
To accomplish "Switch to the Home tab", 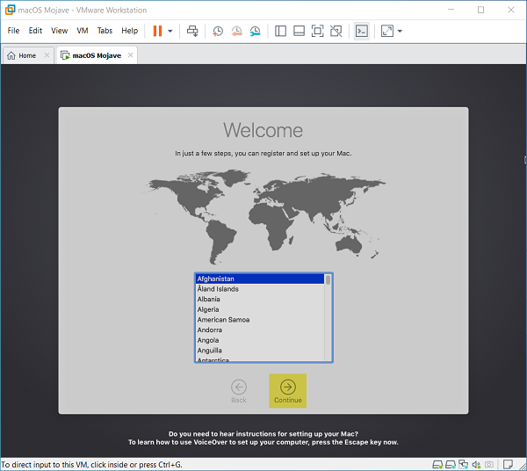I will (22, 55).
